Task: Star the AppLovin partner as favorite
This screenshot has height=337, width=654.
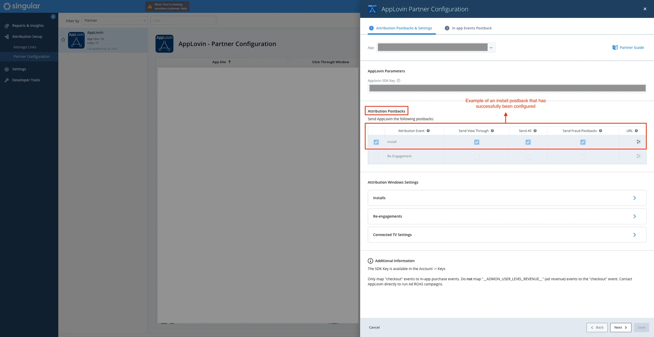Action: 63,40
